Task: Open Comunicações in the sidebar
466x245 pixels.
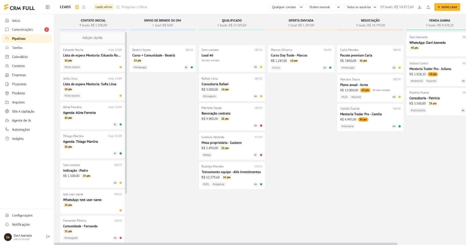Action: click(x=27, y=30)
